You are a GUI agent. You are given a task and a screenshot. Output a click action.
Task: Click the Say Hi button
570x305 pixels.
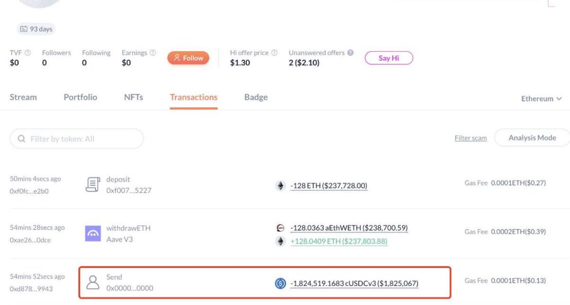[x=389, y=58]
